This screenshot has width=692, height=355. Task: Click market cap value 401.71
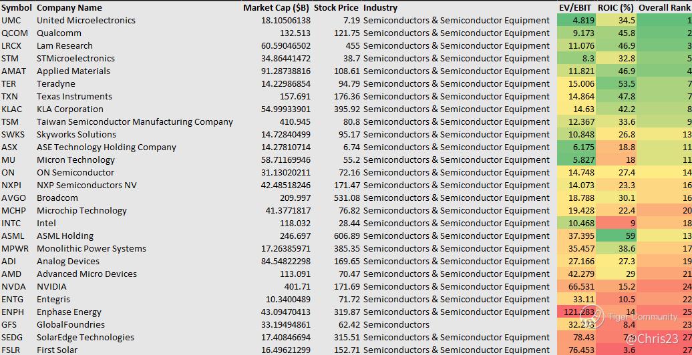coord(298,287)
